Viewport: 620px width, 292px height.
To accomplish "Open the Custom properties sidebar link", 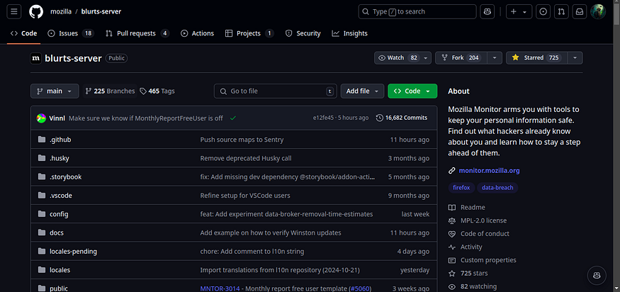I will coord(483,260).
